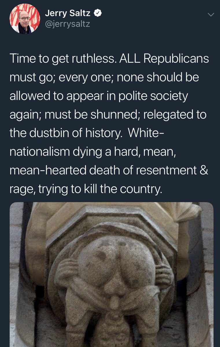Open the attached stone sculpture image

tap(112, 275)
